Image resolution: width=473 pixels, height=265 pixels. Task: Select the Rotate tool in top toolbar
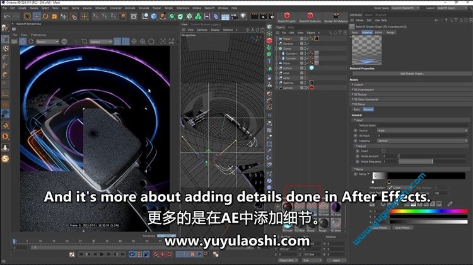pyautogui.click(x=45, y=16)
